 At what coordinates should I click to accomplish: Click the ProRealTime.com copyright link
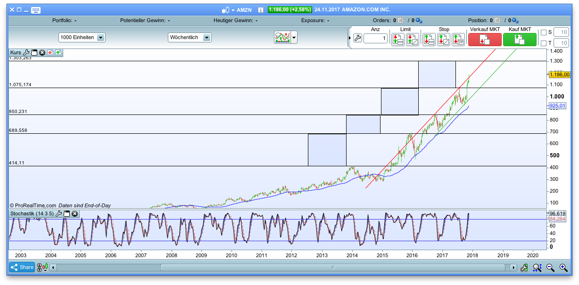coord(33,205)
